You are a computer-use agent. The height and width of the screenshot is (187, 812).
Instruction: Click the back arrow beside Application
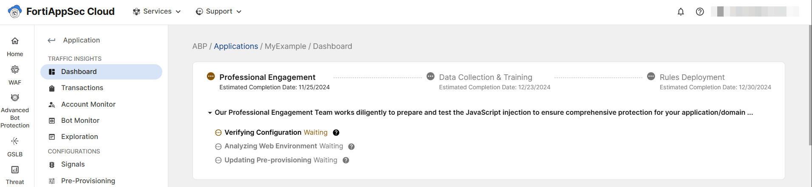click(51, 40)
